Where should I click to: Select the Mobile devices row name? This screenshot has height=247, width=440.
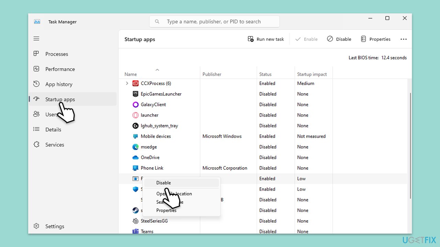tap(156, 136)
